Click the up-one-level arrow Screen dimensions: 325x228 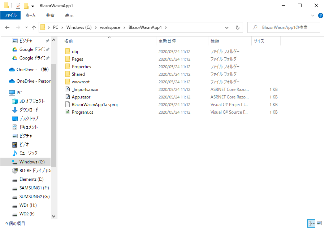(34, 27)
